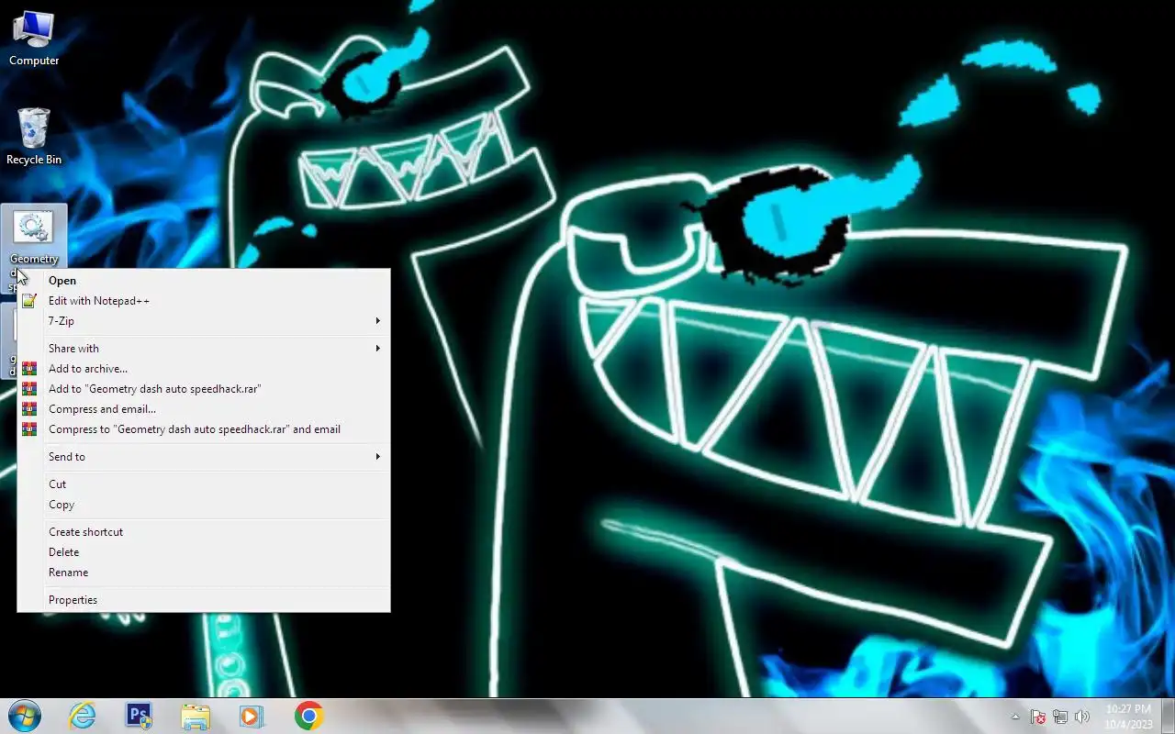The image size is (1175, 734).
Task: Choose Edit with Notepad++
Action: point(204,301)
